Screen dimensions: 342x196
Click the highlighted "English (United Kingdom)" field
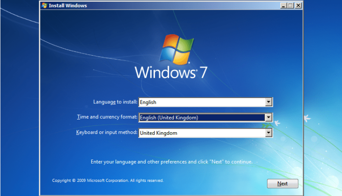201,118
